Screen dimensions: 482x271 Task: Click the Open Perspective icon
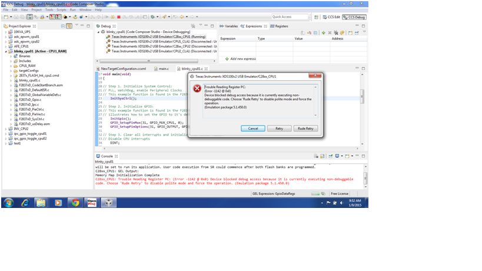coord(316,17)
